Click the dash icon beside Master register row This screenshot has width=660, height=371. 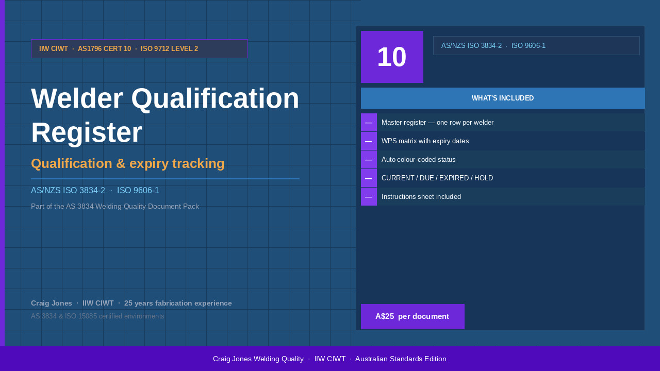369,123
